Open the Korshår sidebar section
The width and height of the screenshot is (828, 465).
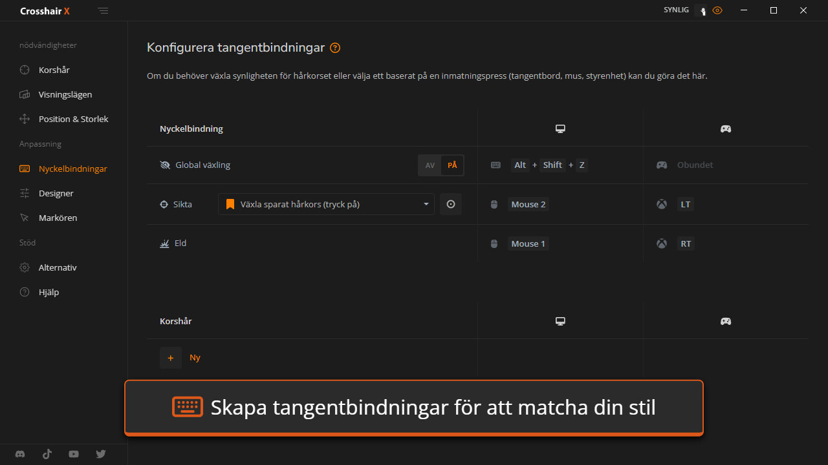pyautogui.click(x=54, y=70)
